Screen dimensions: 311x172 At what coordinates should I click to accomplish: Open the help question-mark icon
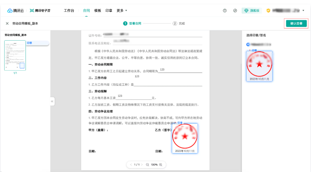click(x=224, y=11)
